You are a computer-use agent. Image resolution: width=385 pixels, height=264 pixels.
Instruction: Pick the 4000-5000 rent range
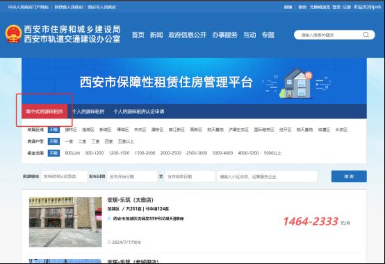click(x=248, y=153)
